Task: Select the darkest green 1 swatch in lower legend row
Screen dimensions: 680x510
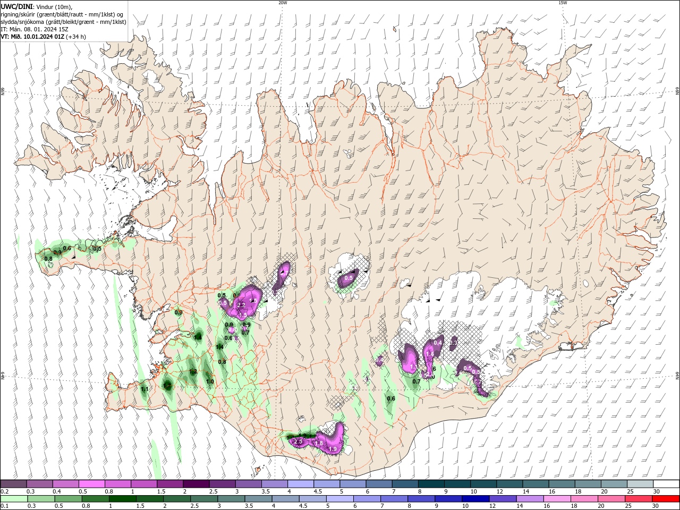Action: 123,499
